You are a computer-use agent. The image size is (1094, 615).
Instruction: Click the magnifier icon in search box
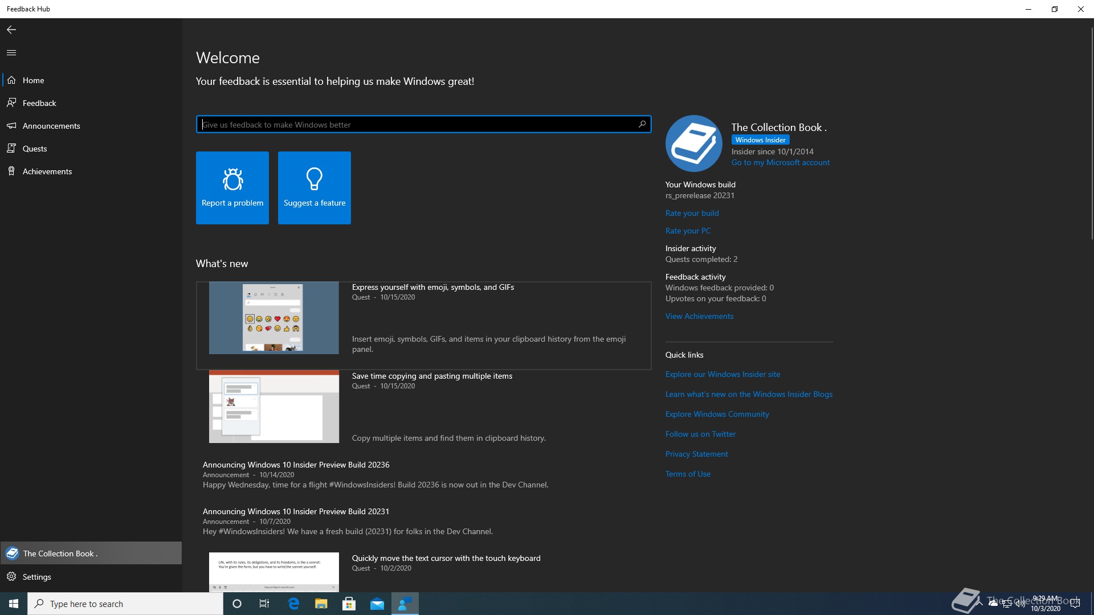coord(642,124)
